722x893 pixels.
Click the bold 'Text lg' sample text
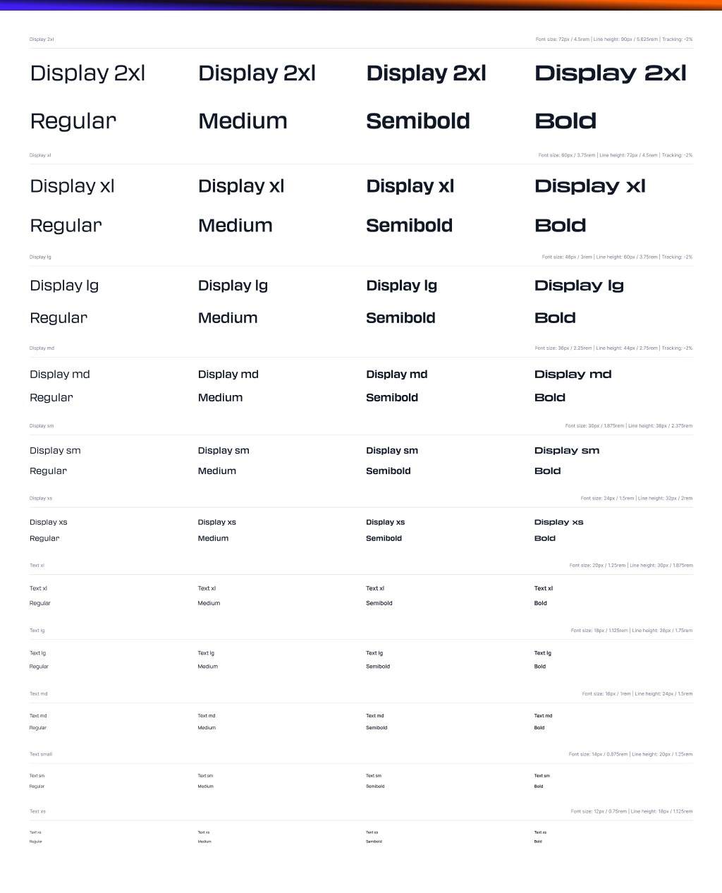tap(543, 653)
